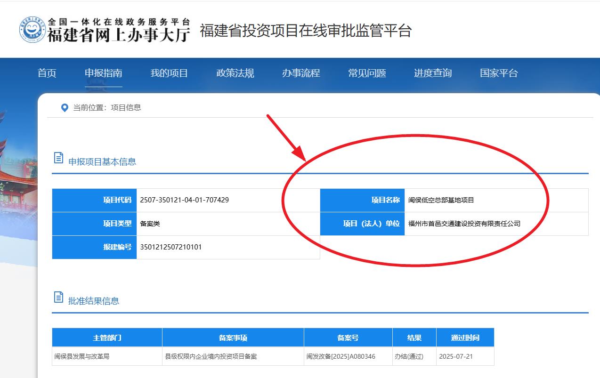
Task: Click the smiley-face portal logo
Action: click(32, 30)
